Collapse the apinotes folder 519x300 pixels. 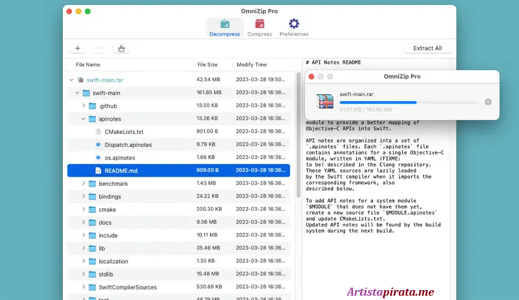pos(83,118)
